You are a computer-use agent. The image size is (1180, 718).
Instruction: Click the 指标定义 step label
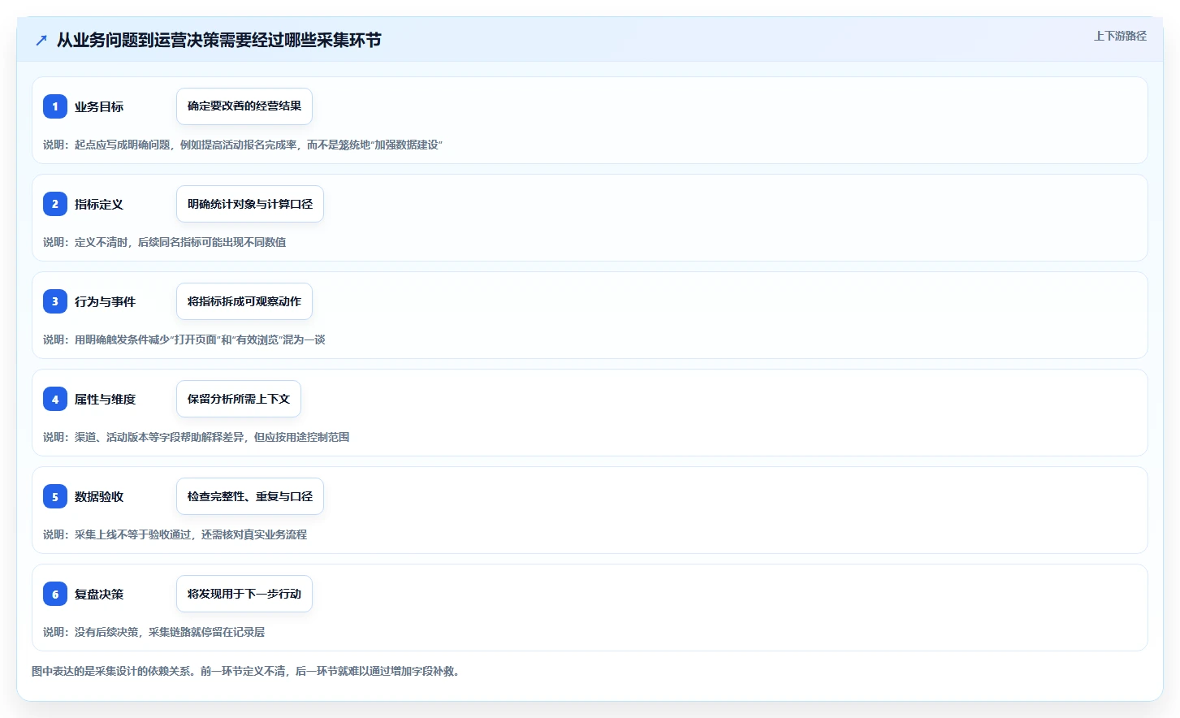tap(99, 204)
